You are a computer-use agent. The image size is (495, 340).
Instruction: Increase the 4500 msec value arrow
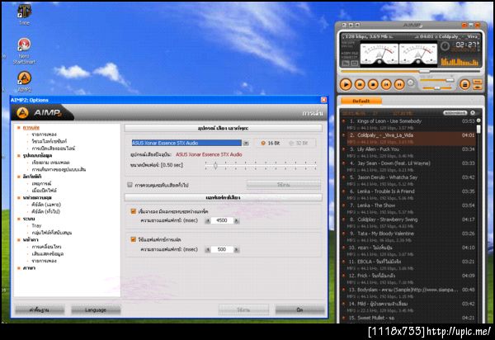(236, 220)
